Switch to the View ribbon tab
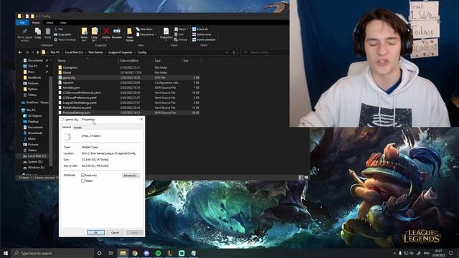Viewport: 459px width, 258px height. pos(63,22)
